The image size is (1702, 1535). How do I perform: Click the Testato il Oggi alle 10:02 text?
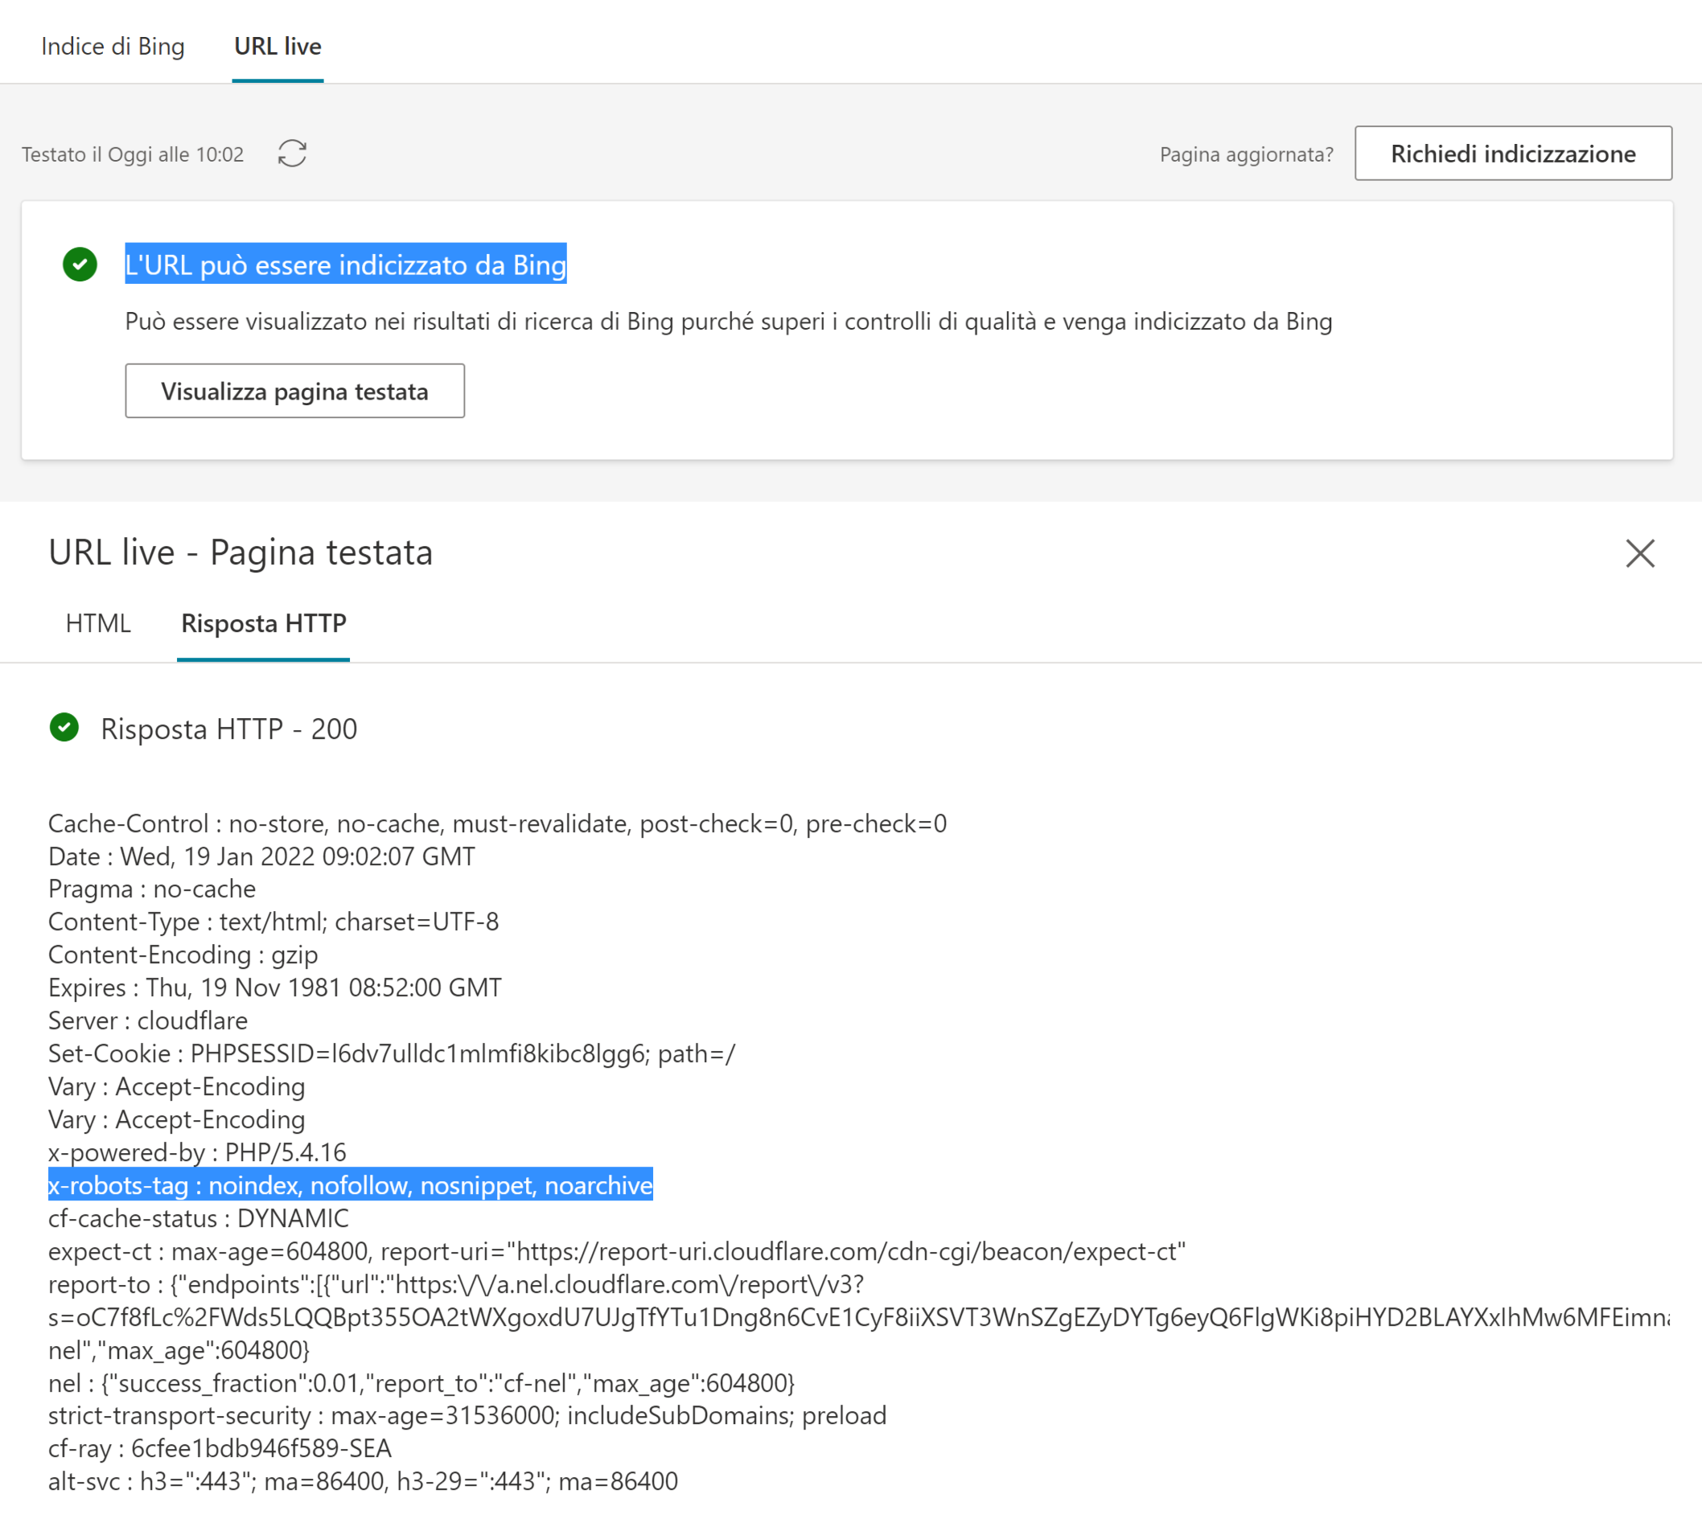[x=133, y=154]
